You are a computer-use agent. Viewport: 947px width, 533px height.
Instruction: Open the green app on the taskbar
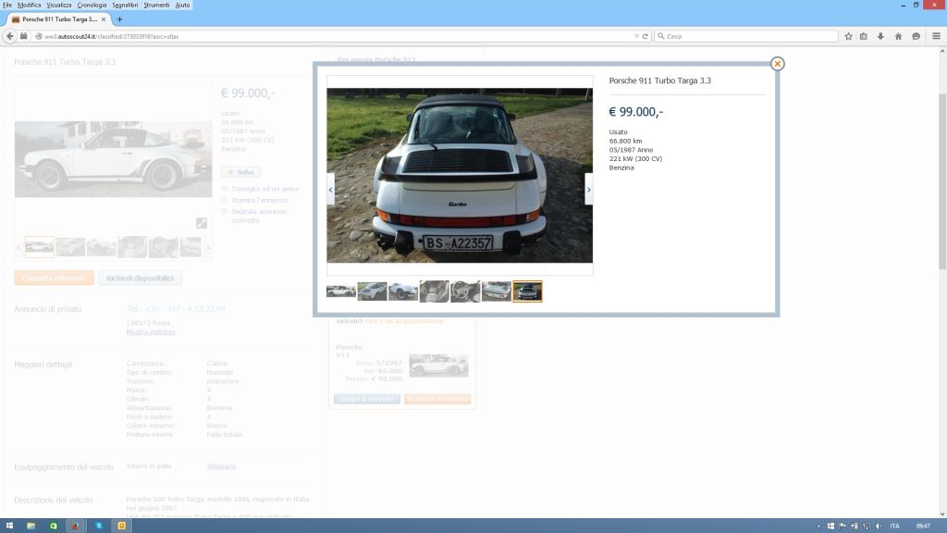(x=53, y=526)
